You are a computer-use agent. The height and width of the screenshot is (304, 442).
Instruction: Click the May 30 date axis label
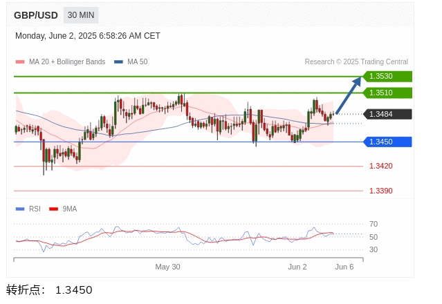coord(167,267)
